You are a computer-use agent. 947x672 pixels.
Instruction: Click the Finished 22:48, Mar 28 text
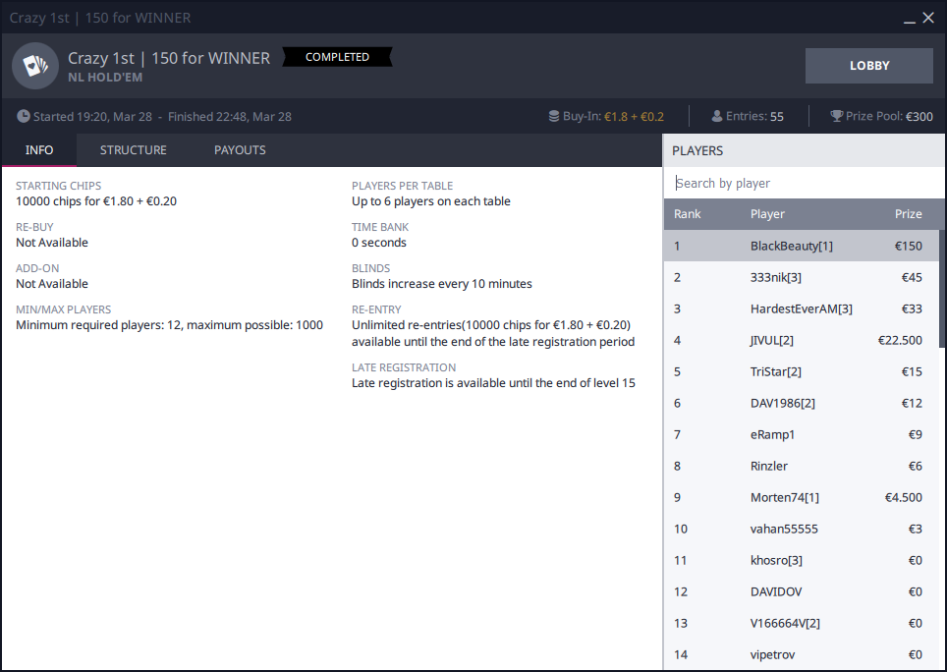(230, 116)
